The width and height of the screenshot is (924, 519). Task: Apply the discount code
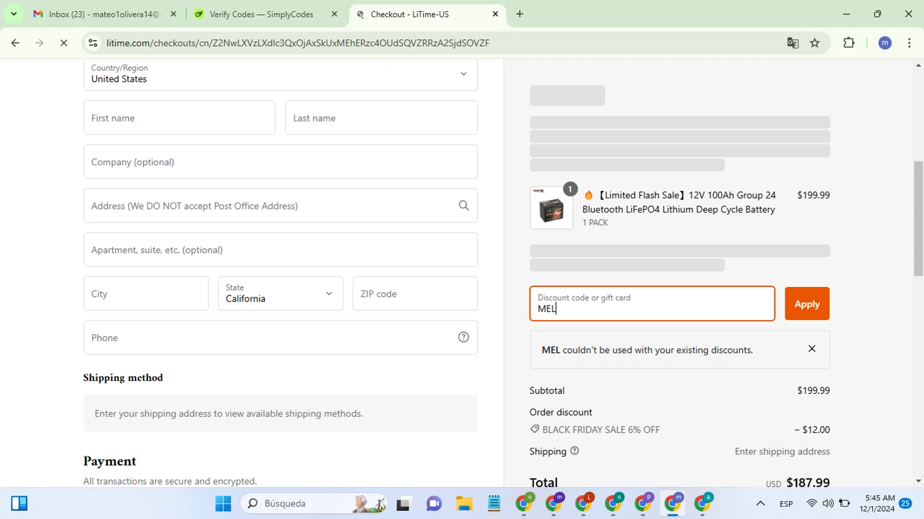coord(807,304)
